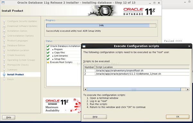The height and width of the screenshot is (123, 193).
Task: Click the Prepare status row
Action: coord(64,49)
